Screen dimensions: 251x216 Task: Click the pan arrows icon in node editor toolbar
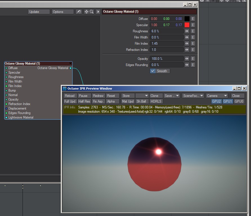tap(86, 12)
